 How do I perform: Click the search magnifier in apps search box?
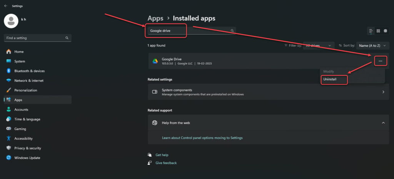tap(232, 31)
